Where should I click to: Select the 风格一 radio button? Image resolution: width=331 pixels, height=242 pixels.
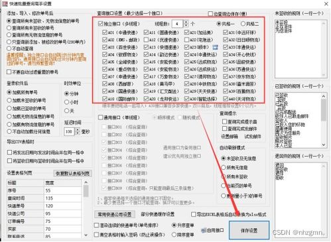[x=219, y=23]
